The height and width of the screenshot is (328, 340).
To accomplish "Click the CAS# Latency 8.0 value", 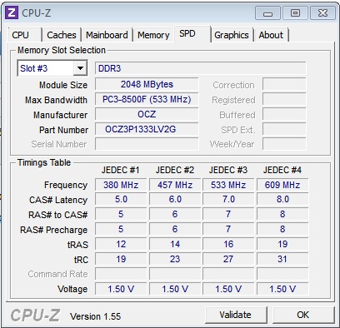I will (282, 199).
